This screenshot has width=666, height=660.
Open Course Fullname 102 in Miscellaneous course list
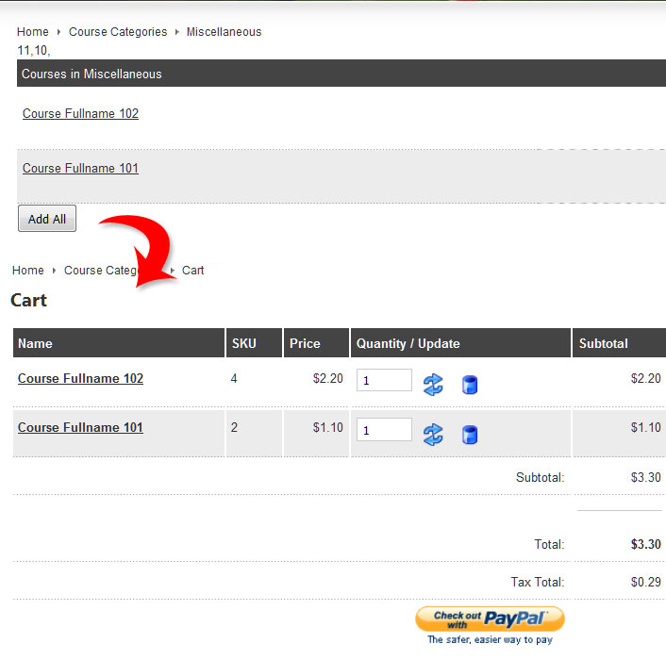point(80,114)
